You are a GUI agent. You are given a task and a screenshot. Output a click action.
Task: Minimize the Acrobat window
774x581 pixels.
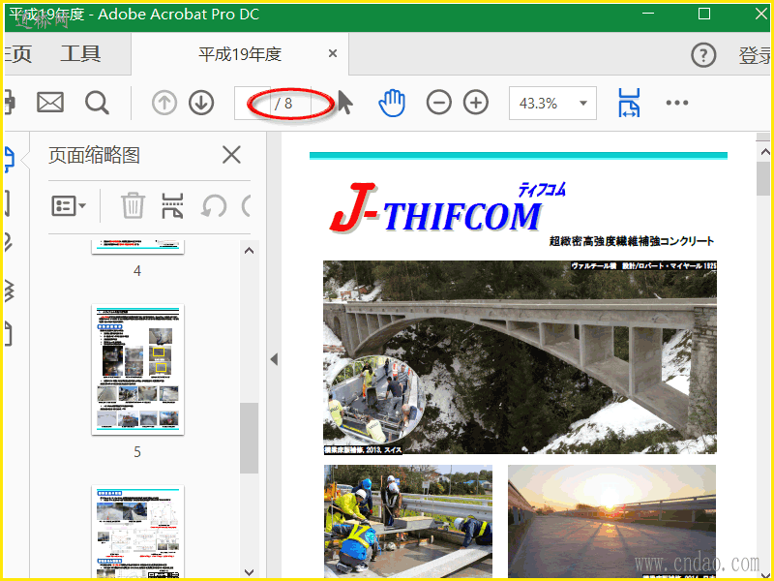tap(648, 14)
